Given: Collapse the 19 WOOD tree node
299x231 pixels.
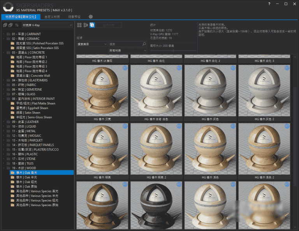Looking at the screenshot, I should [x=4, y=168].
